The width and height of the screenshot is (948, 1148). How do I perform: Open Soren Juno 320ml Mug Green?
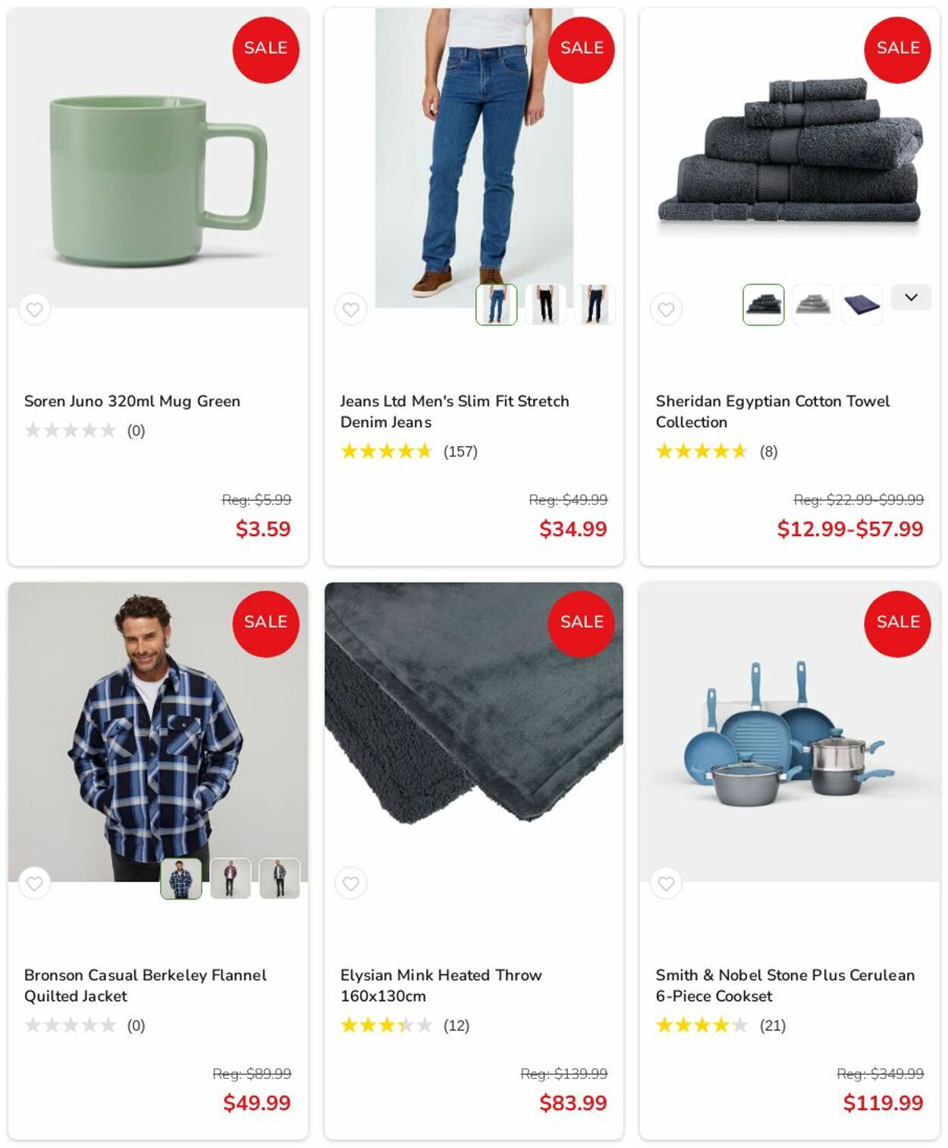(x=132, y=401)
